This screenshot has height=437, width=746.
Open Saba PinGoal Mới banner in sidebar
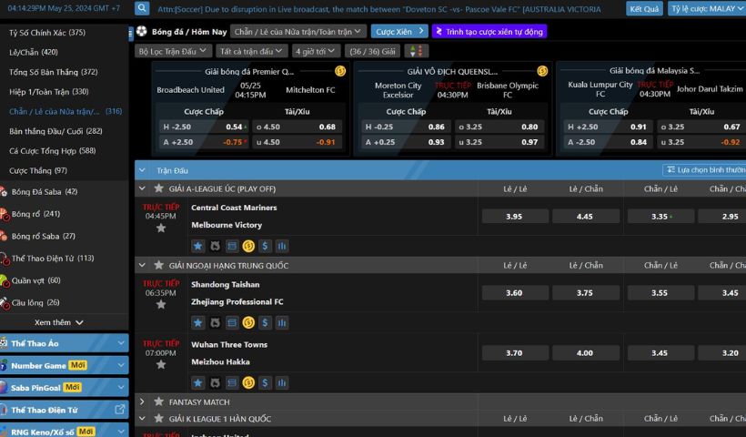(x=64, y=388)
